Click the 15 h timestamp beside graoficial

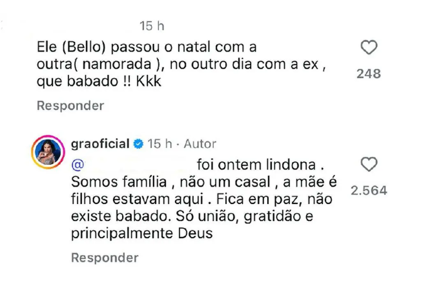coord(160,144)
